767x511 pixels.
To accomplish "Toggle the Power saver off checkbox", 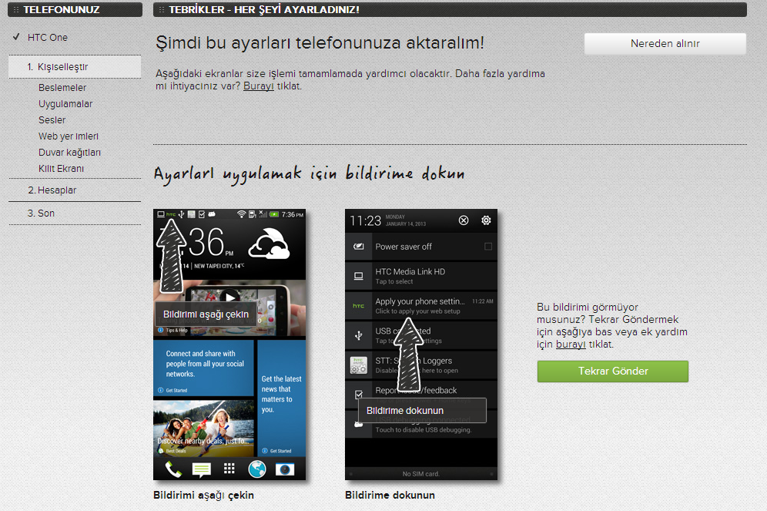I will (487, 247).
